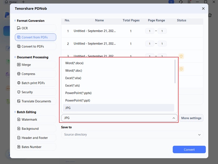The width and height of the screenshot is (218, 164).
Task: Select Convert from PDFs option
Action: click(36, 37)
